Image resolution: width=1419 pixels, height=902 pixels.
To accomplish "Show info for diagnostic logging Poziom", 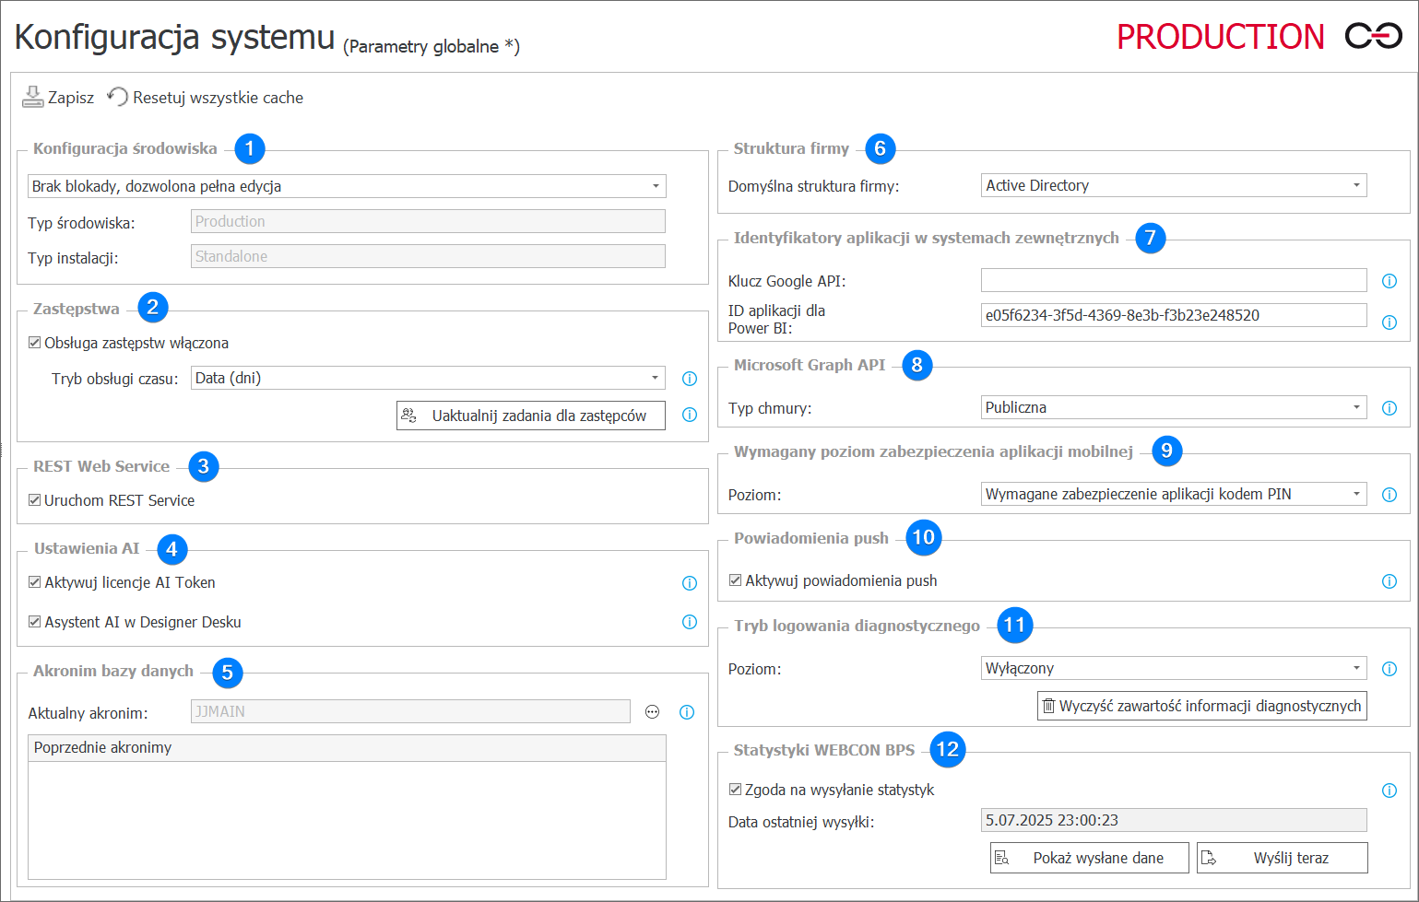I will (1389, 669).
